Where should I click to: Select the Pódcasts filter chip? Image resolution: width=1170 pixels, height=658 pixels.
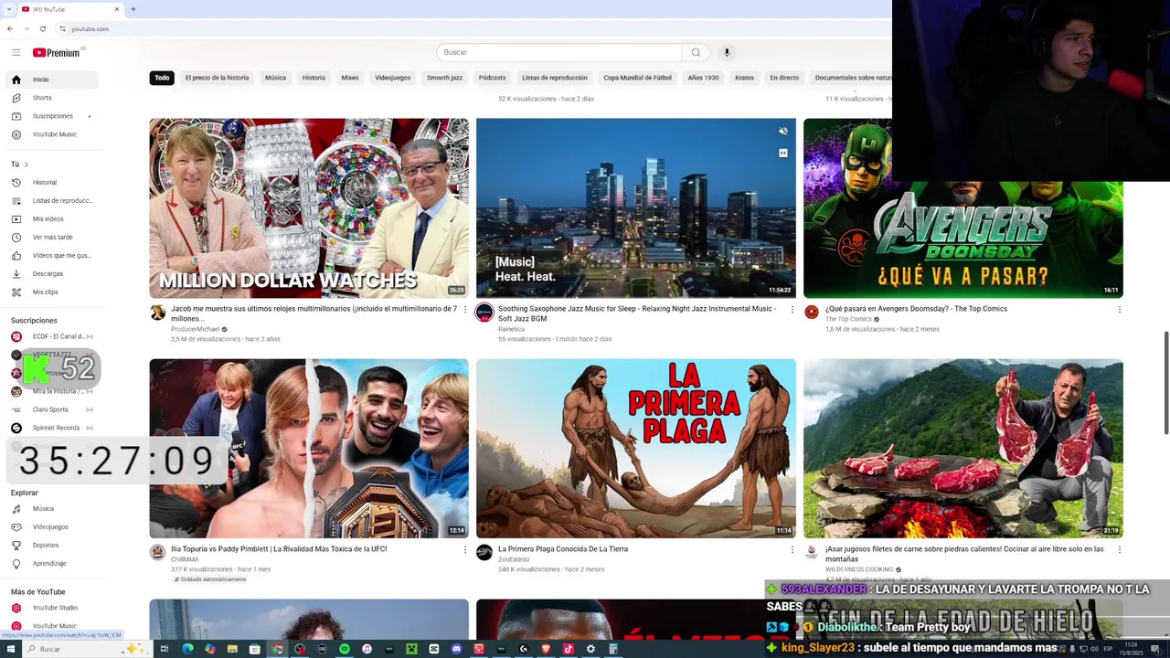click(x=492, y=78)
